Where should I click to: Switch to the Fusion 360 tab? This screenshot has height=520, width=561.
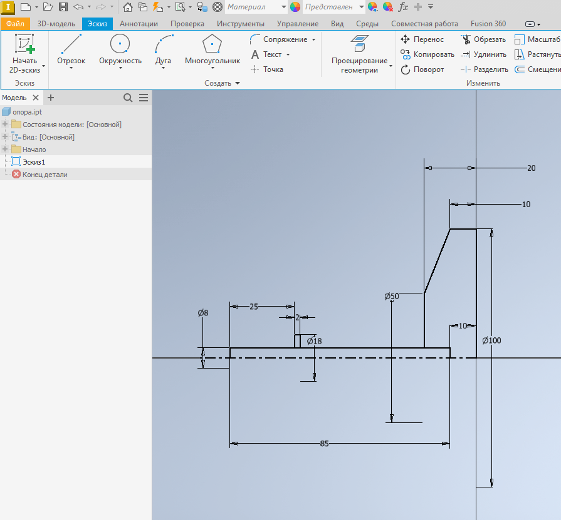pos(488,24)
